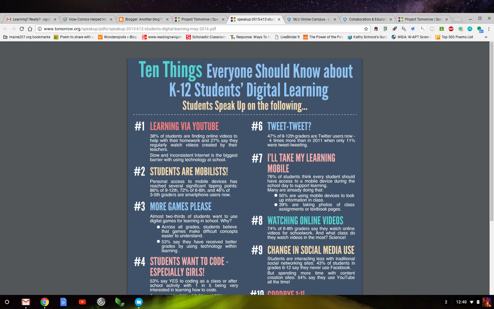Open the 'LiveBinder It' bookmark
This screenshot has width=494, height=309.
pos(287,37)
